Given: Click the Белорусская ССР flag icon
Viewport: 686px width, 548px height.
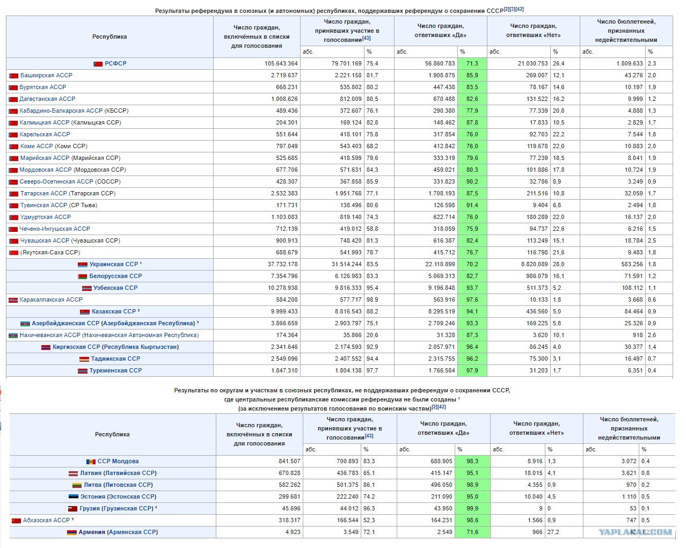Looking at the screenshot, I should point(83,276).
